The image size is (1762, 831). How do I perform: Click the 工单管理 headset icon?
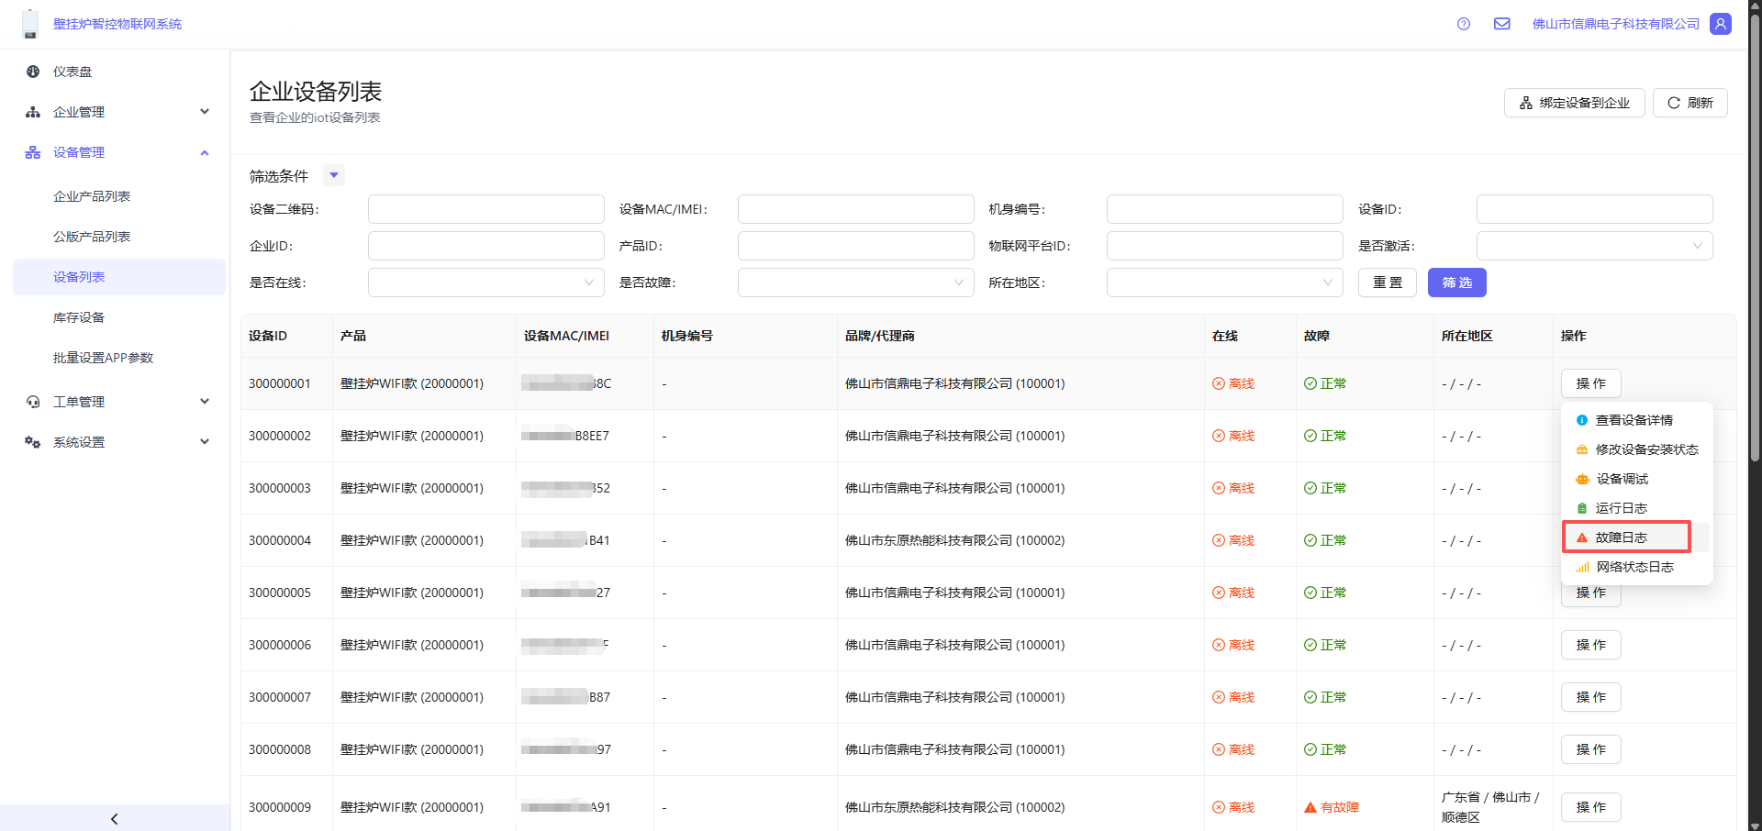[33, 402]
